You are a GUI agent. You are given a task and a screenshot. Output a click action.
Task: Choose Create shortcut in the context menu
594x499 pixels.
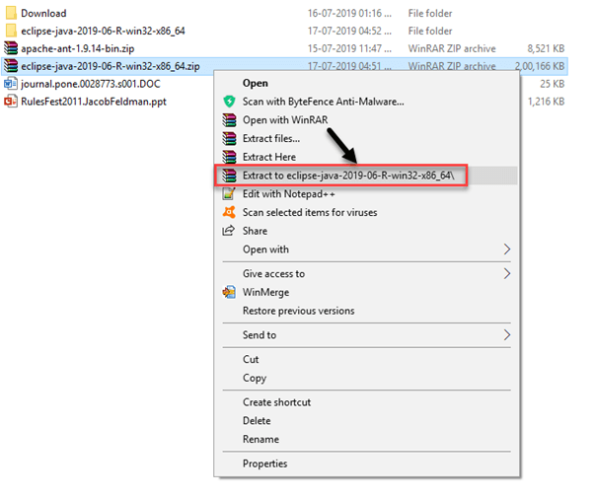pyautogui.click(x=276, y=402)
